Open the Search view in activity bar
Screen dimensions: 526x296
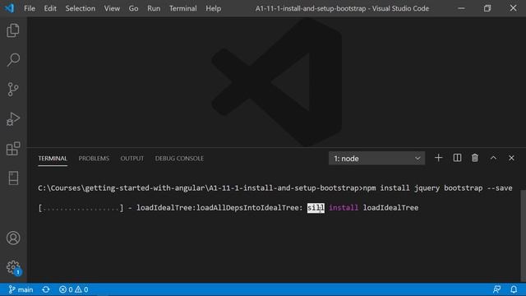tap(13, 60)
